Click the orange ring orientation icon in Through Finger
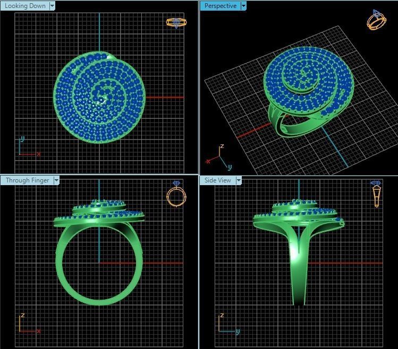The height and width of the screenshot is (349, 398). 176,194
